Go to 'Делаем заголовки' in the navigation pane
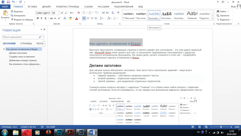This screenshot has height=136, width=241. tap(18, 53)
